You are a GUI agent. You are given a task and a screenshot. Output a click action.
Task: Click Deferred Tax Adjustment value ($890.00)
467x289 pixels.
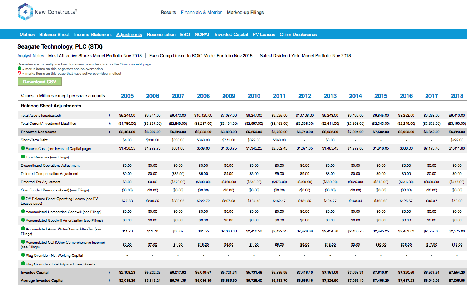coord(203,182)
